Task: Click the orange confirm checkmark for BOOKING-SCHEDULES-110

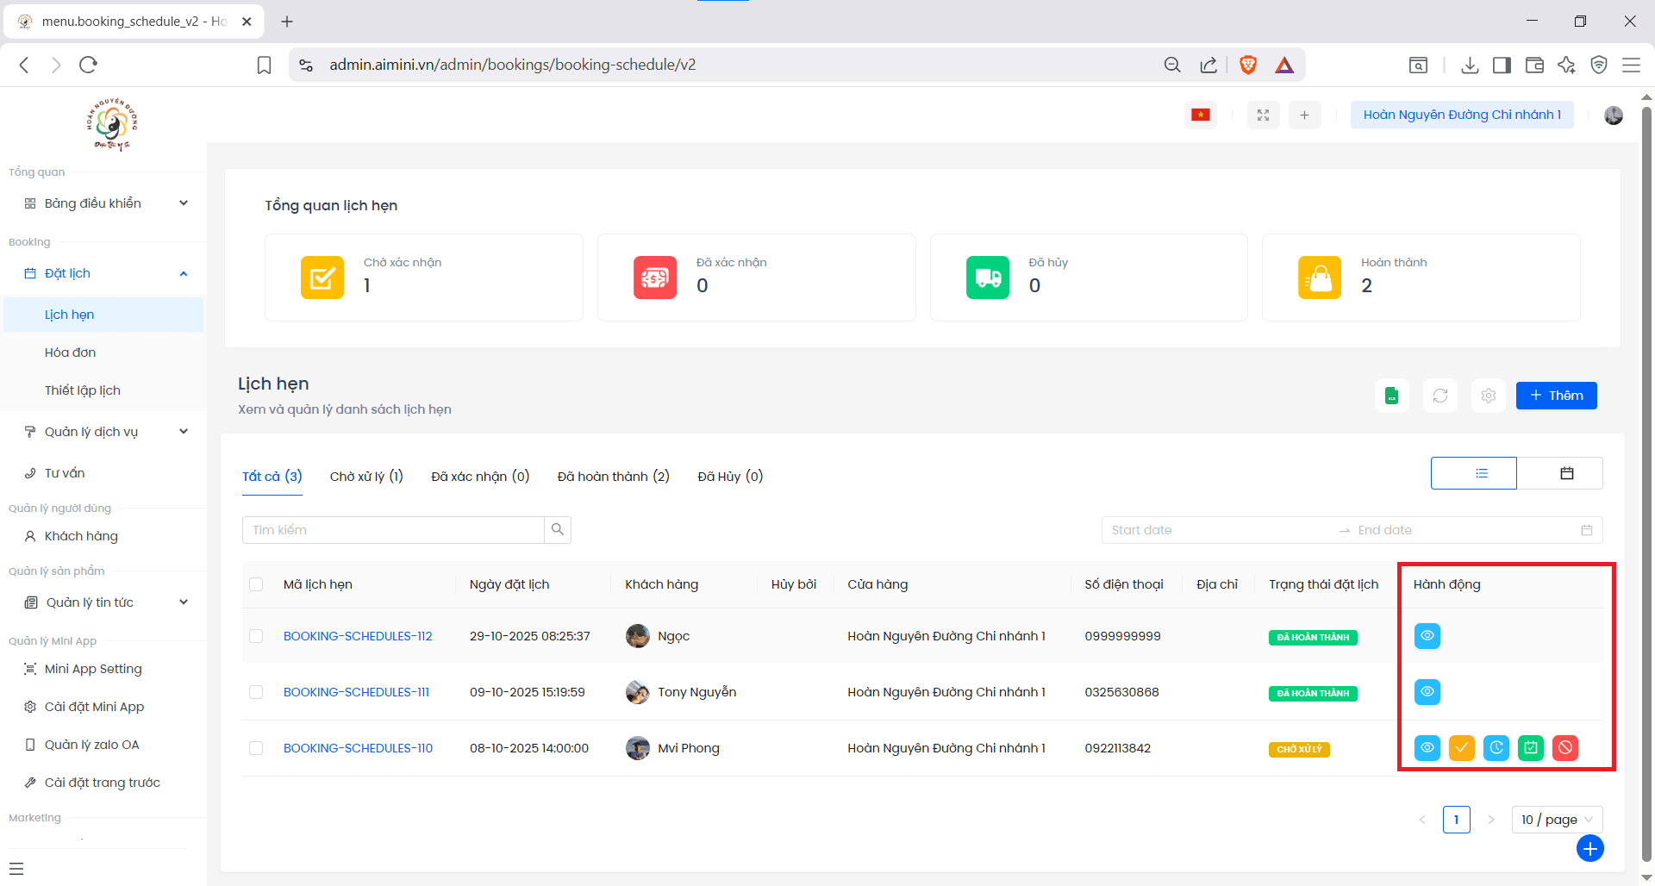Action: tap(1461, 748)
